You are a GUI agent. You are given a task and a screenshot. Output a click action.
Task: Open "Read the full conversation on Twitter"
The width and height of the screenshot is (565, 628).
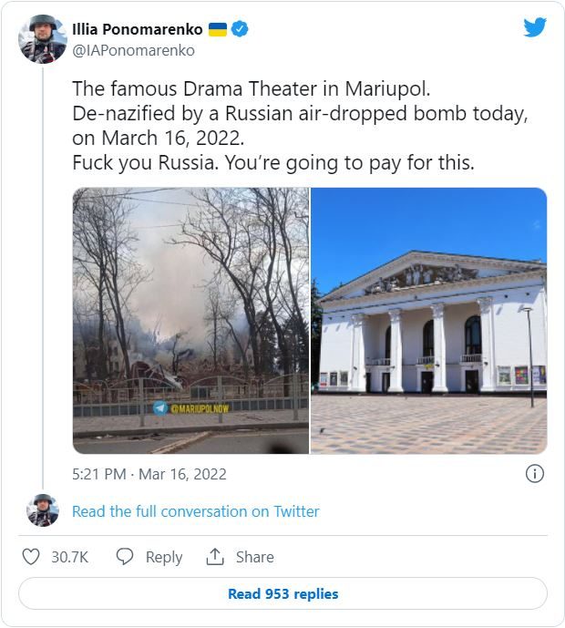(196, 511)
